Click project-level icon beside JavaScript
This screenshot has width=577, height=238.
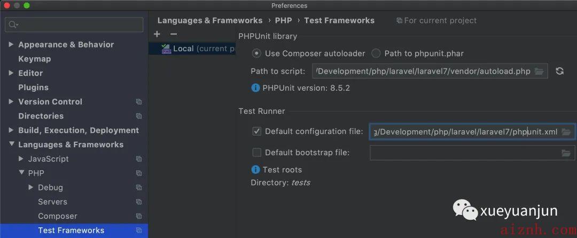(x=139, y=159)
